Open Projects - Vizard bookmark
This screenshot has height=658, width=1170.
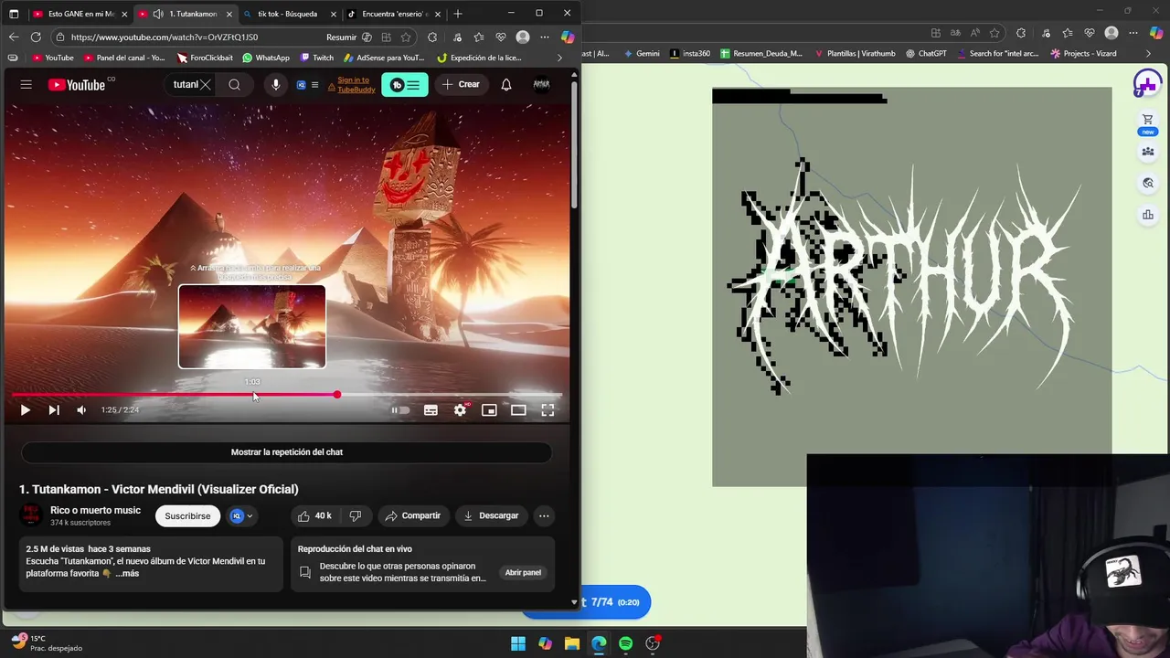point(1083,54)
